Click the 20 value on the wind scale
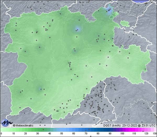This screenshot has width=157, height=137. [x=26, y=134]
